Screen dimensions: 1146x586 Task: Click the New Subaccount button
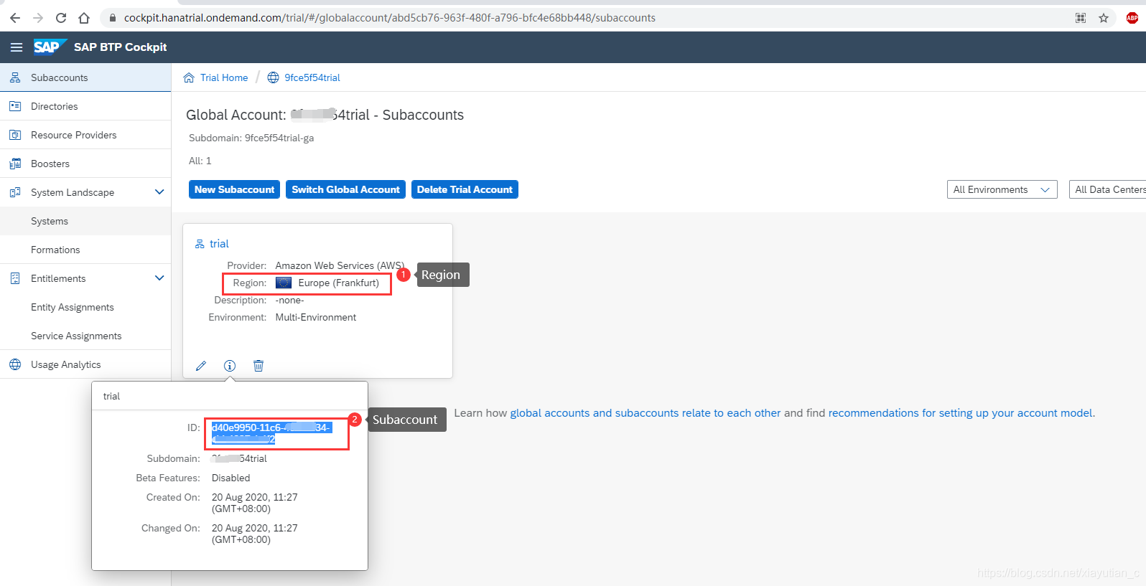pyautogui.click(x=234, y=189)
